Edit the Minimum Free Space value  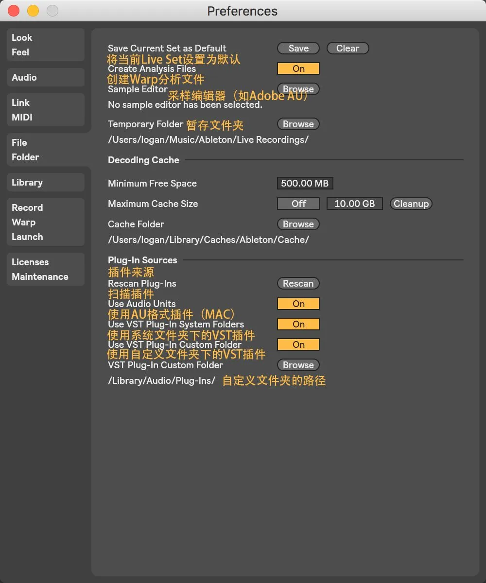tap(305, 183)
